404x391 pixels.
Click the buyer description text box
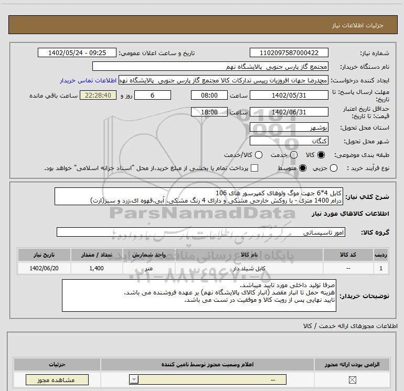199,295
